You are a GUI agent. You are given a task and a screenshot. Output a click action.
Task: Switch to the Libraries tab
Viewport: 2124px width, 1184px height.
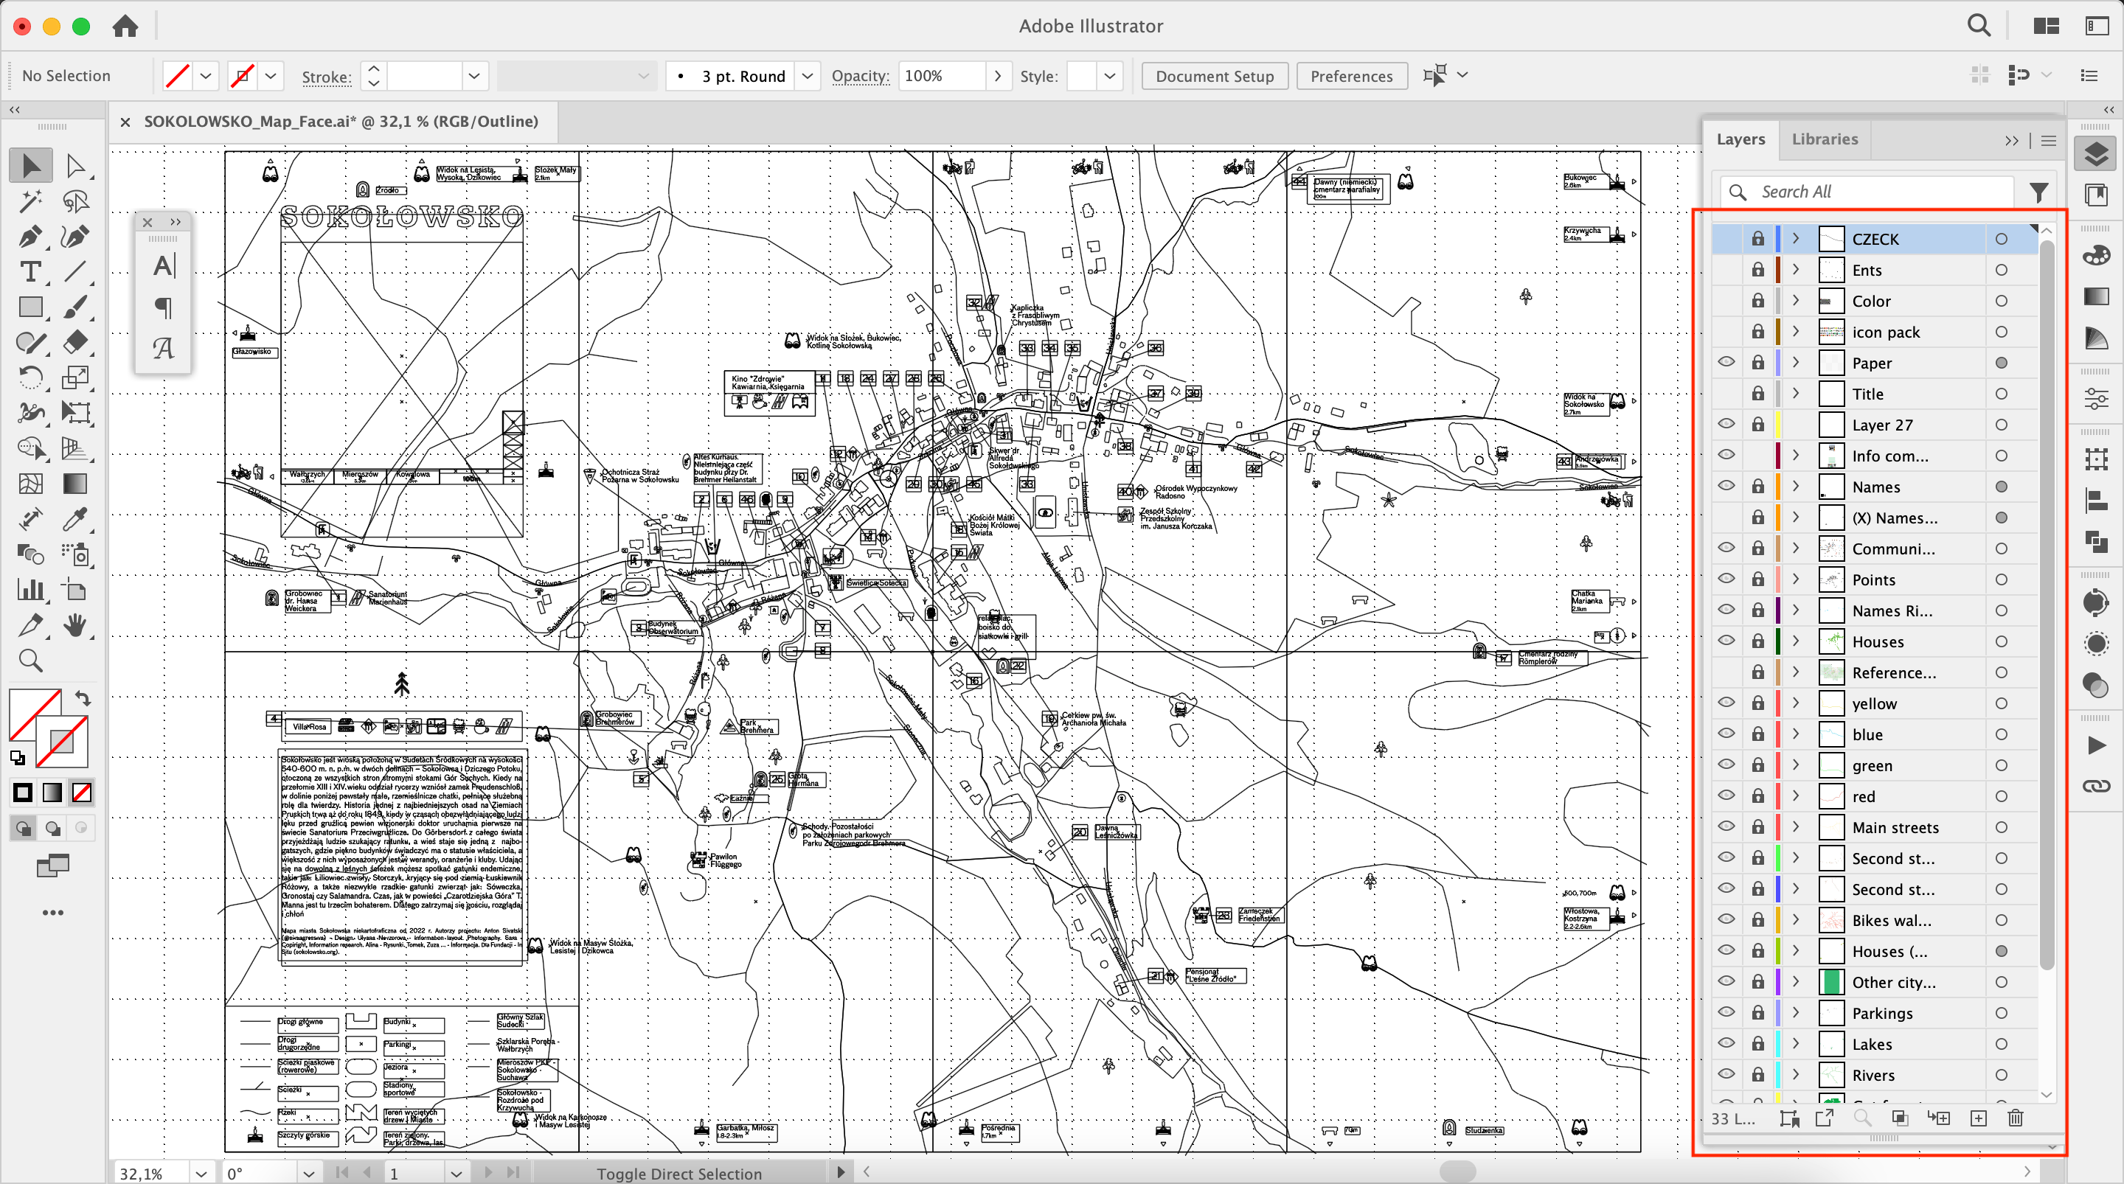point(1825,139)
